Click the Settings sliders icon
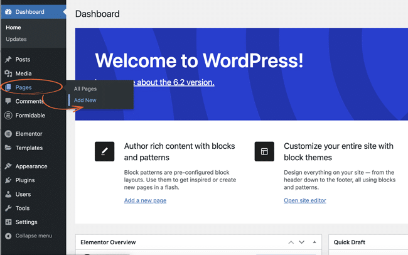The height and width of the screenshot is (255, 408). click(x=8, y=222)
